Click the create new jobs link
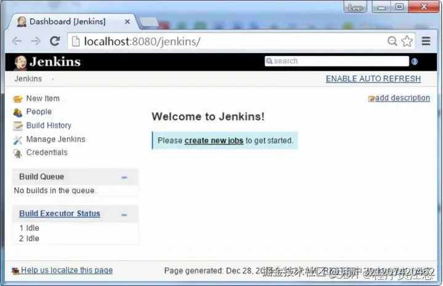Screen dimensions: 443x286 tap(214, 141)
